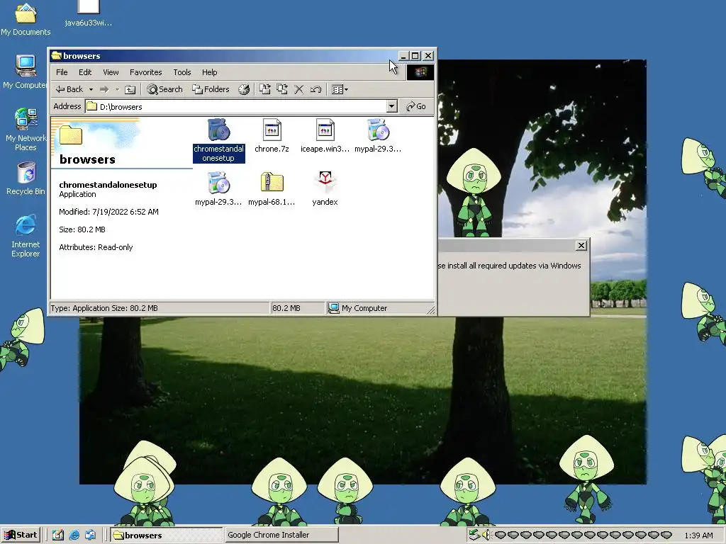Screen dimensions: 726x544
Task: Click the resize grip in Explorer status bar
Action: click(430, 310)
